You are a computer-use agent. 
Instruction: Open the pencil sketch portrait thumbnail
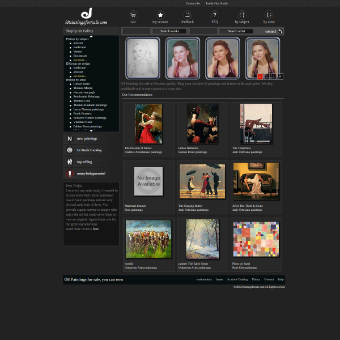pyautogui.click(x=143, y=58)
